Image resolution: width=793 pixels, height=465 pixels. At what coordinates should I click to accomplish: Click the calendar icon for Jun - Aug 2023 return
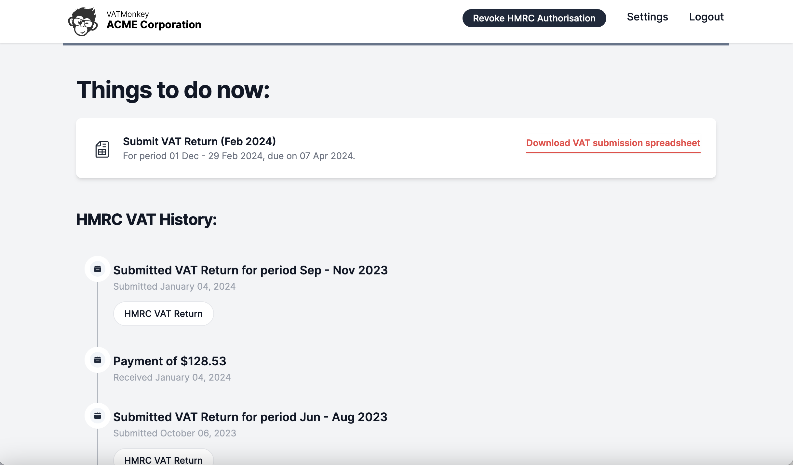coord(98,416)
